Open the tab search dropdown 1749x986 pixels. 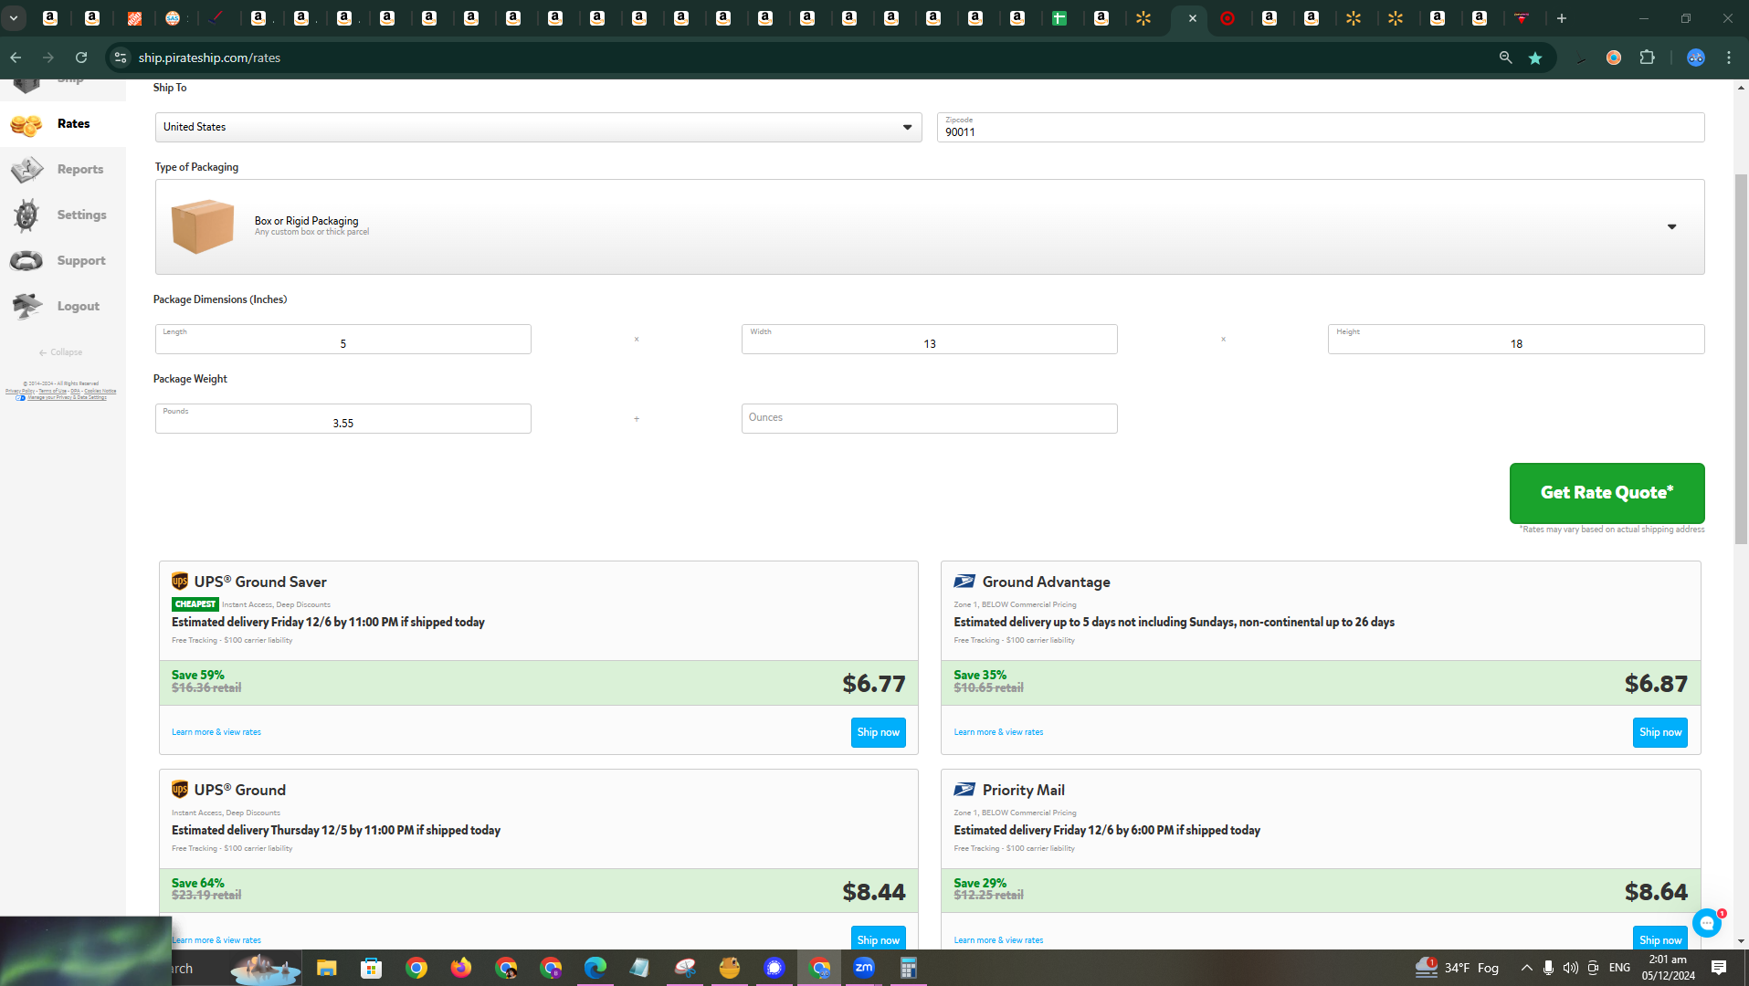point(14,18)
